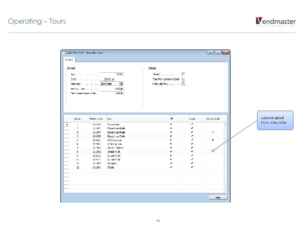Close the Operator Tour window
The height and width of the screenshot is (228, 304).
coord(225,52)
